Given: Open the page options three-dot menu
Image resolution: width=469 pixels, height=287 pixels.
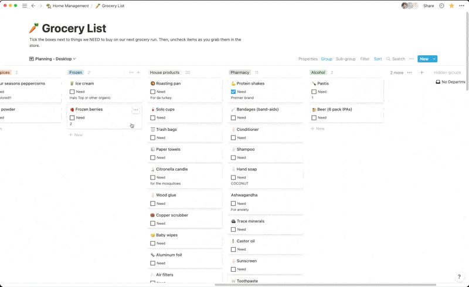Looking at the screenshot, I should (461, 6).
